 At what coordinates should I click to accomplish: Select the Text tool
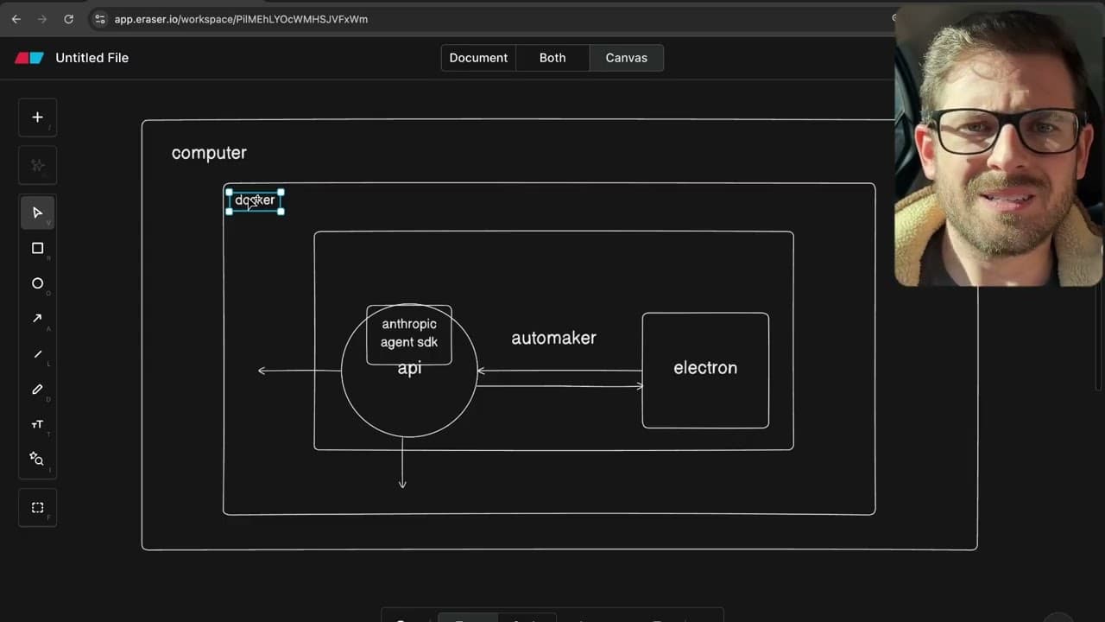pyautogui.click(x=37, y=424)
